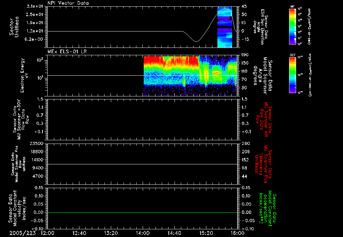Click the green zero velocity line

click(x=142, y=212)
